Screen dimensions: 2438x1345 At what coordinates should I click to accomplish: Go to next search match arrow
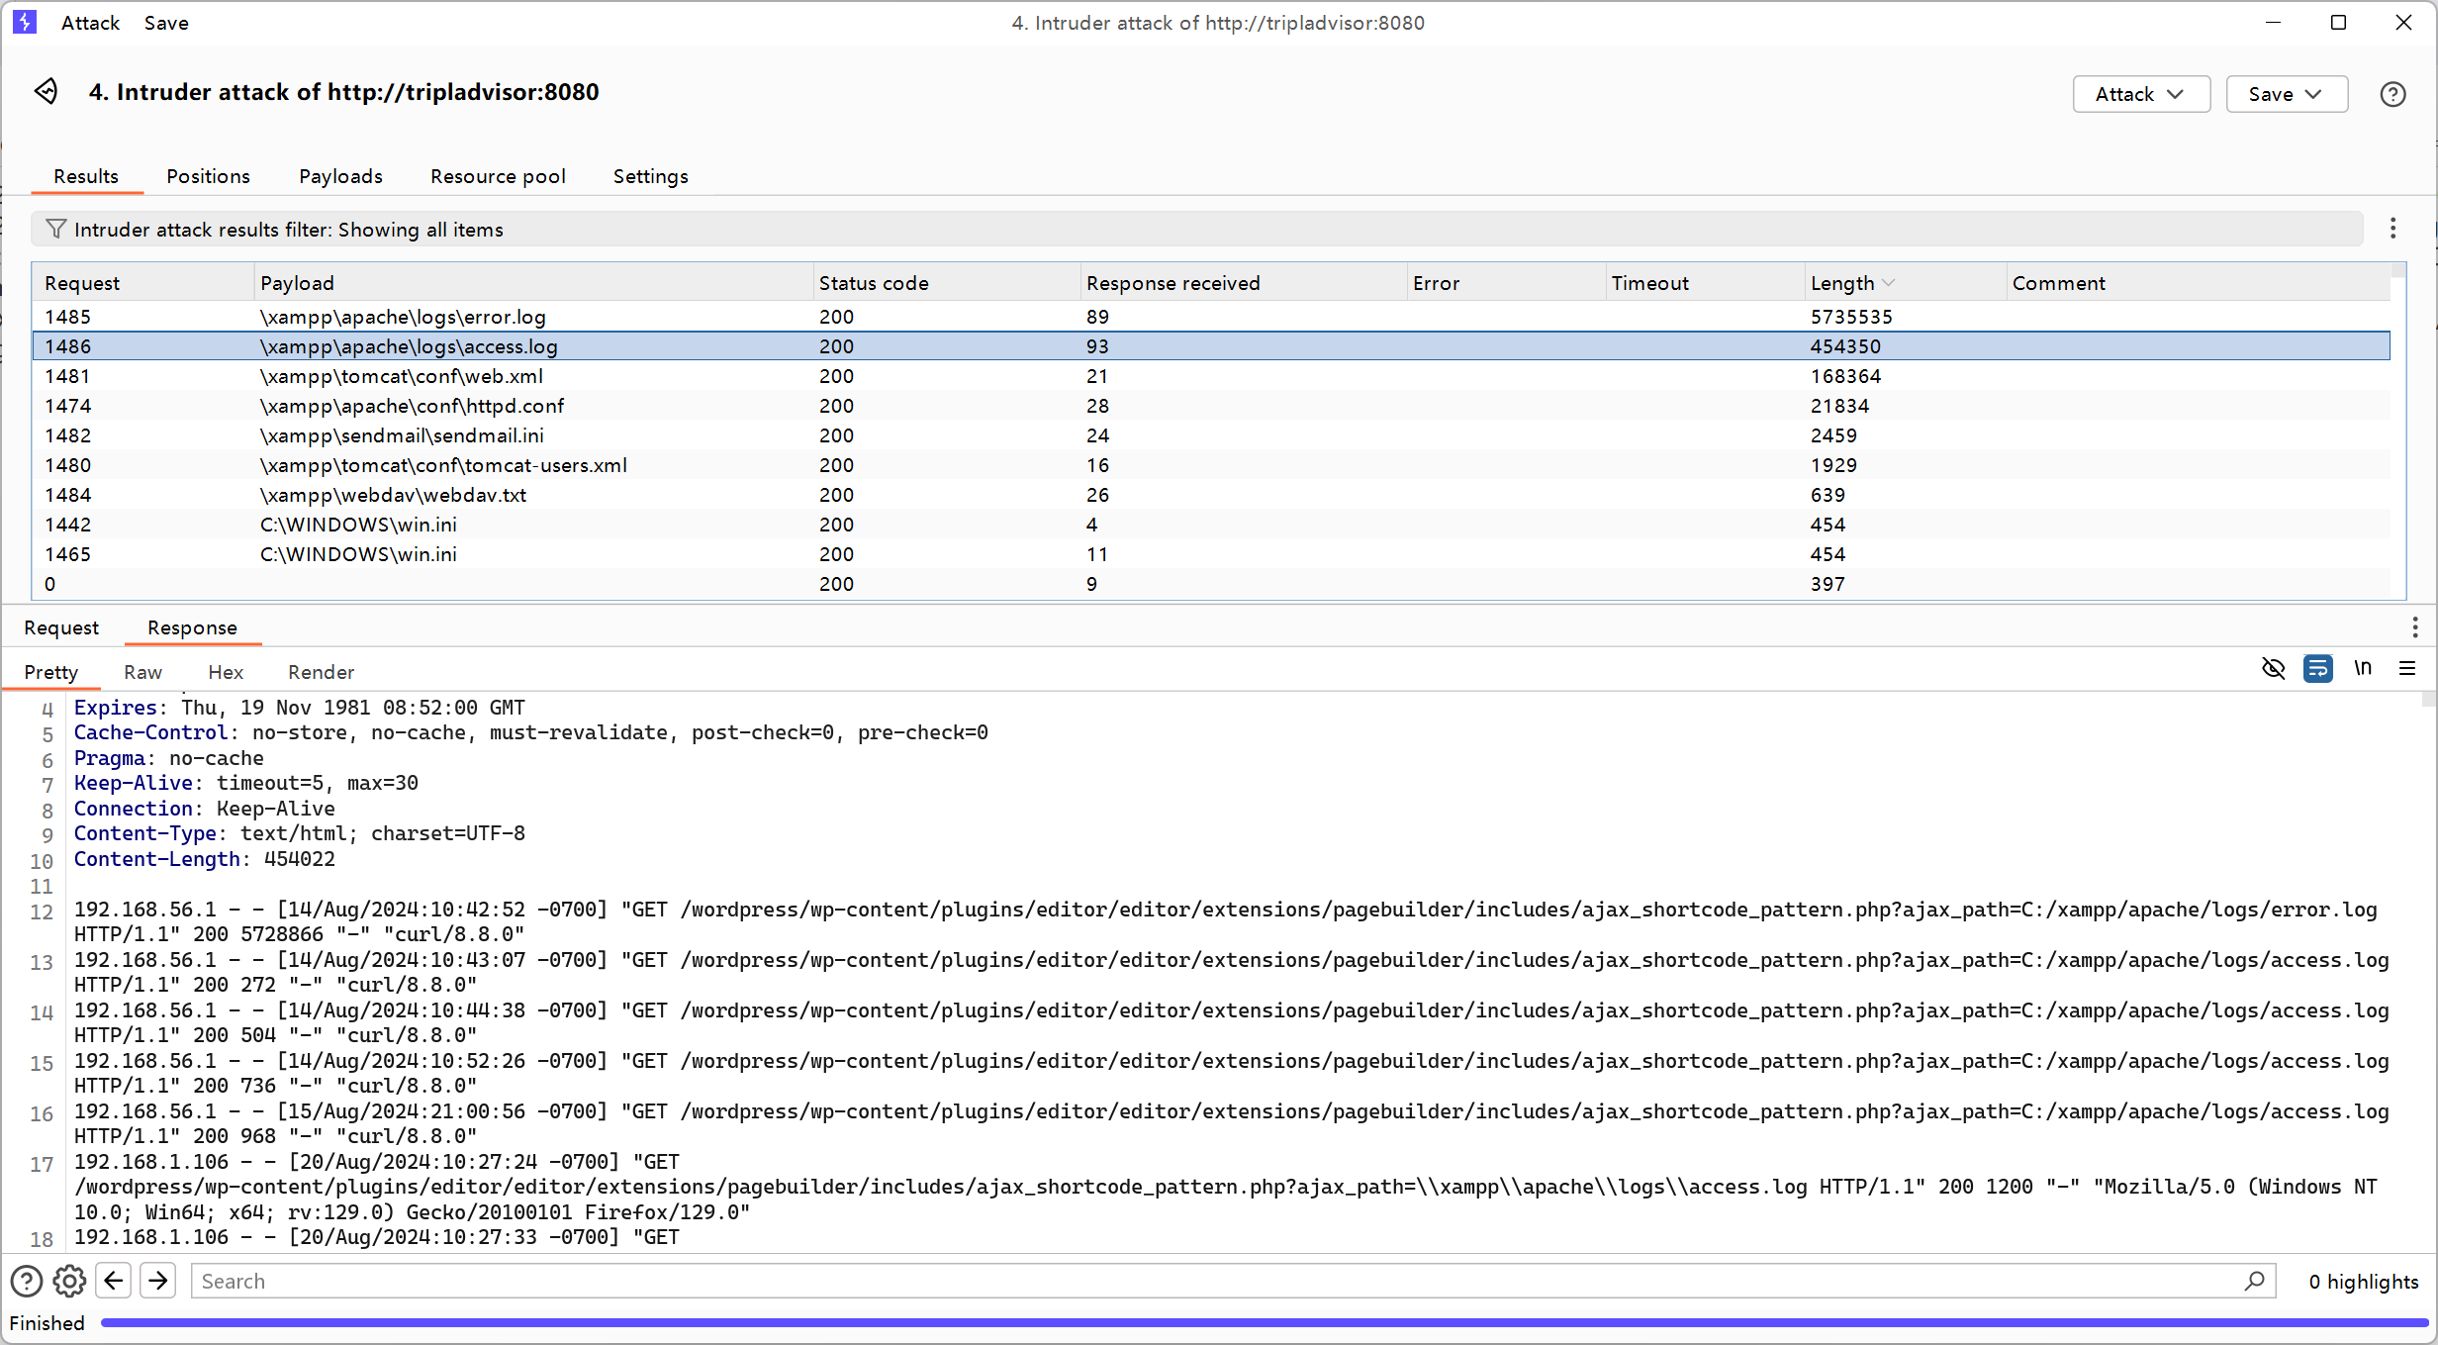coord(158,1281)
